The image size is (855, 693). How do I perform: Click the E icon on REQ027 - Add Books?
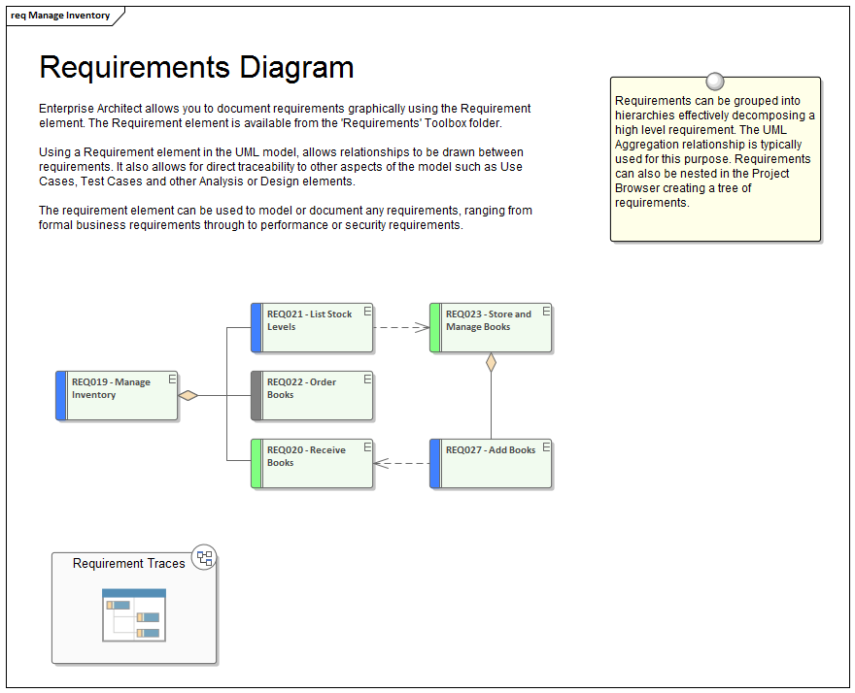544,445
